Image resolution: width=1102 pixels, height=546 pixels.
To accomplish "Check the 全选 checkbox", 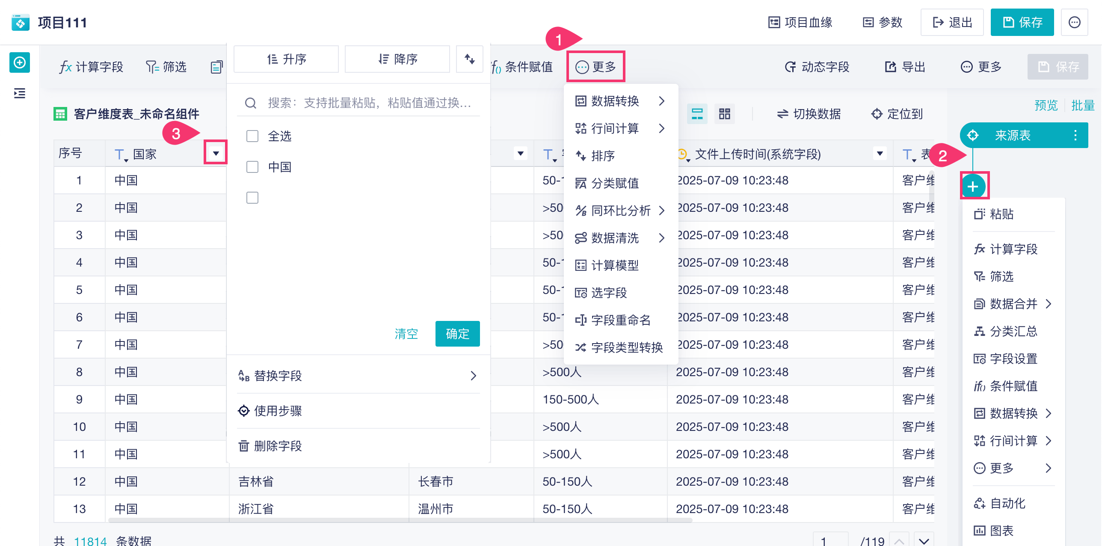I will coord(252,136).
